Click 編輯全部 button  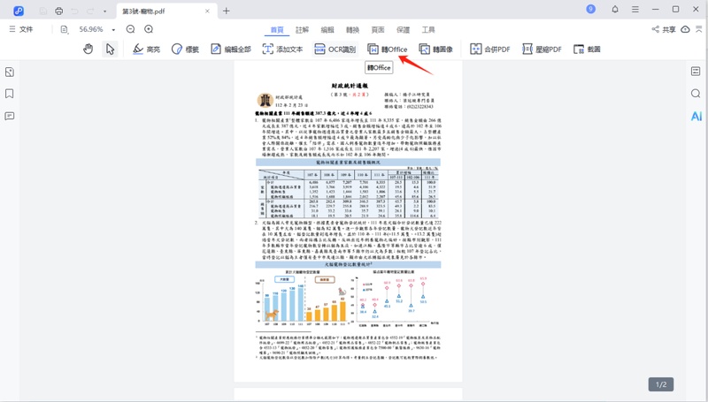[231, 49]
